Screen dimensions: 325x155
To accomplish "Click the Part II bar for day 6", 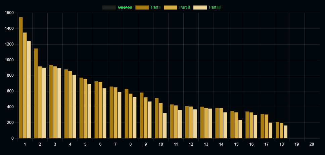I will pos(100,110).
